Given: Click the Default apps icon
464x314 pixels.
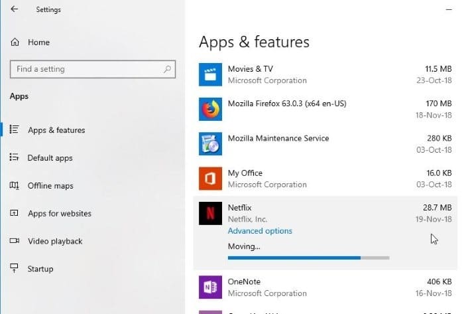Looking at the screenshot, I should pyautogui.click(x=14, y=157).
